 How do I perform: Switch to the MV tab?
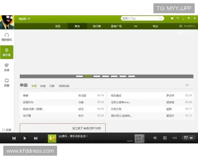[136, 26]
